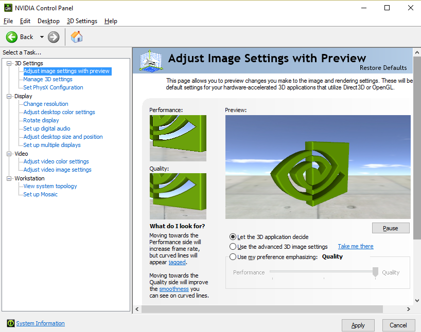Click the vertical scrollbar down arrow
Image resolution: width=421 pixels, height=332 pixels.
[417, 301]
